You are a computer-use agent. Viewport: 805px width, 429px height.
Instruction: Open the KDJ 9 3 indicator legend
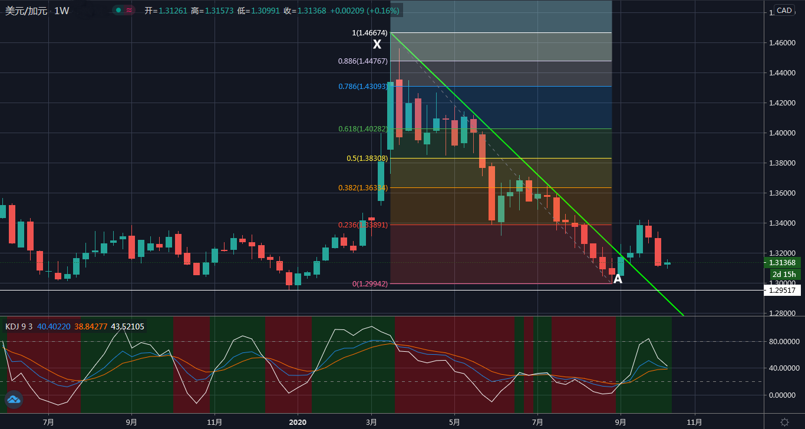(19, 326)
